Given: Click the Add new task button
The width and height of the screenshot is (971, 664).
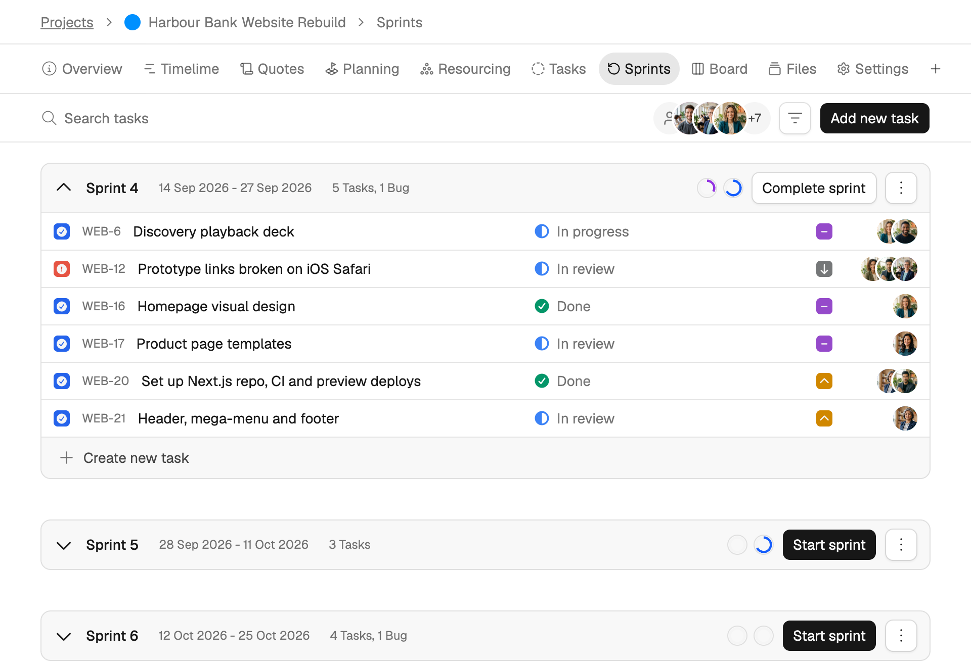Looking at the screenshot, I should (874, 118).
